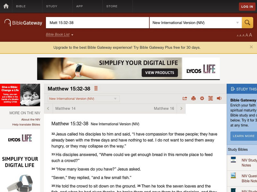
Task: Add parallel translation with columns icon
Action: click(210, 98)
